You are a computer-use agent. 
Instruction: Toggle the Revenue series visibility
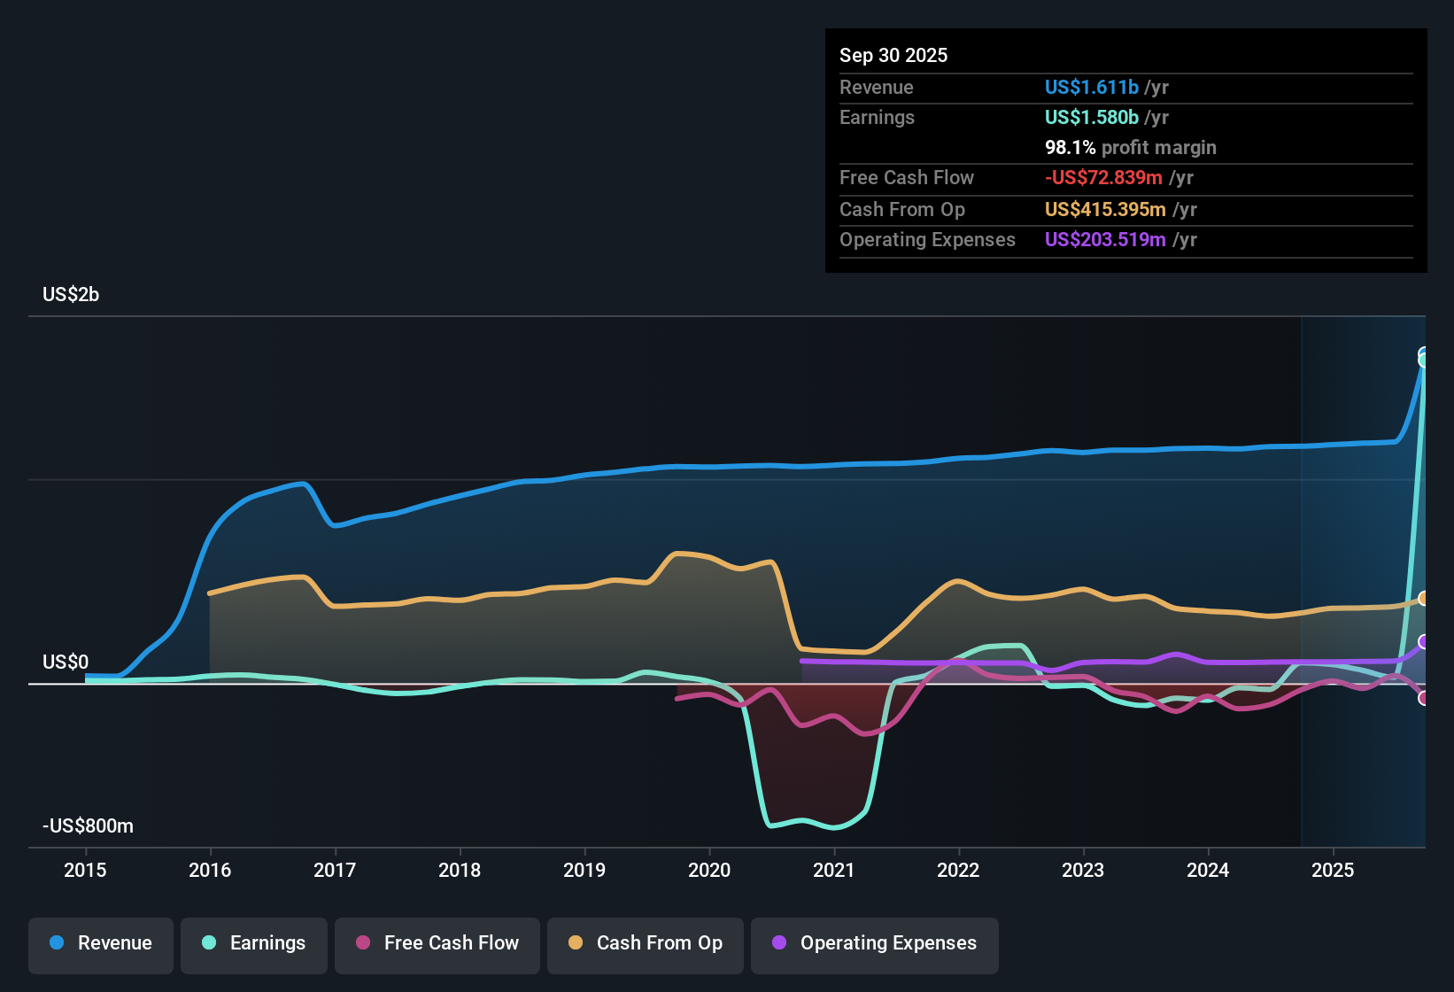(x=100, y=943)
